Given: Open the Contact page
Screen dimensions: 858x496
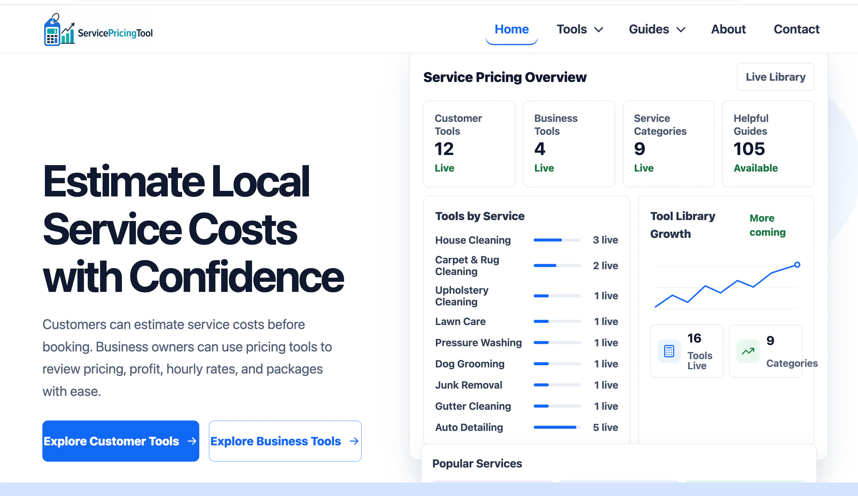Looking at the screenshot, I should 796,29.
